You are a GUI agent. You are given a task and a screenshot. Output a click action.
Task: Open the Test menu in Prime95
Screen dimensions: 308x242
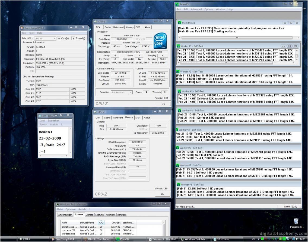pos(179,9)
